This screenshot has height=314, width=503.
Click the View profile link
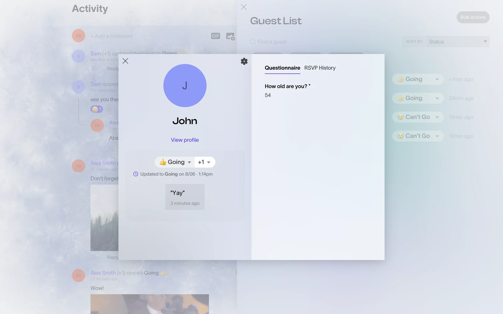tap(185, 140)
